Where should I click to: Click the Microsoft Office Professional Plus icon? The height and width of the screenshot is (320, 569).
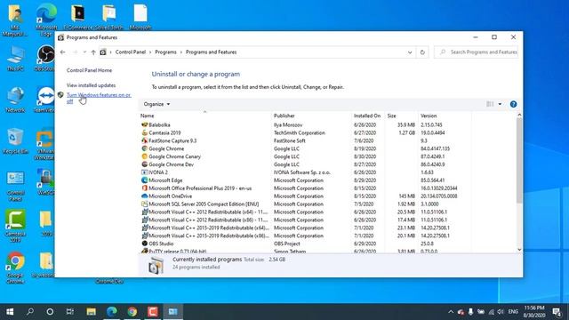(x=144, y=188)
